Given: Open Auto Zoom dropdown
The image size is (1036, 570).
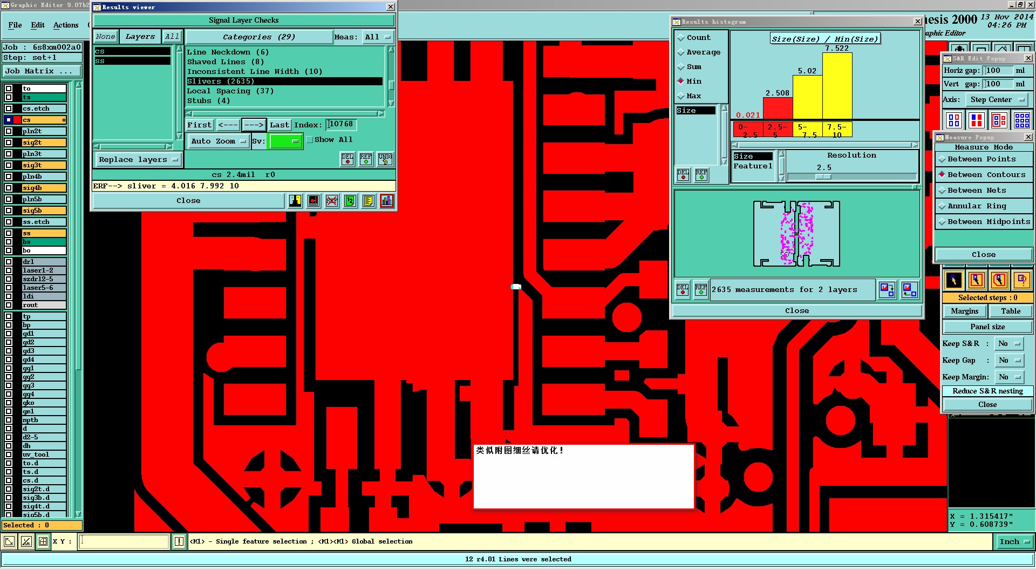Looking at the screenshot, I should [x=218, y=141].
